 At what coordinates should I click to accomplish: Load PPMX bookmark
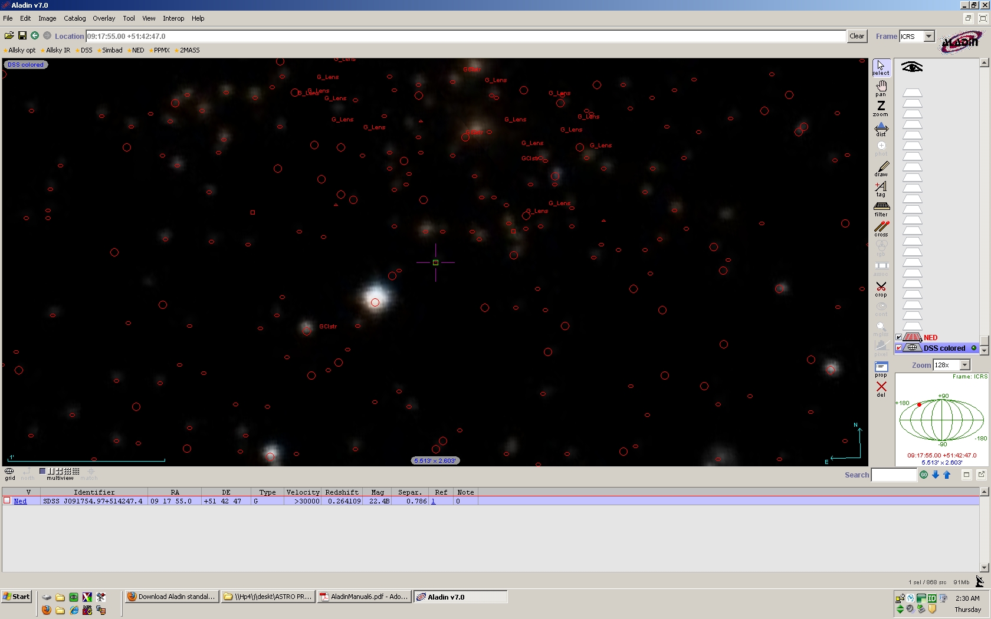(160, 50)
